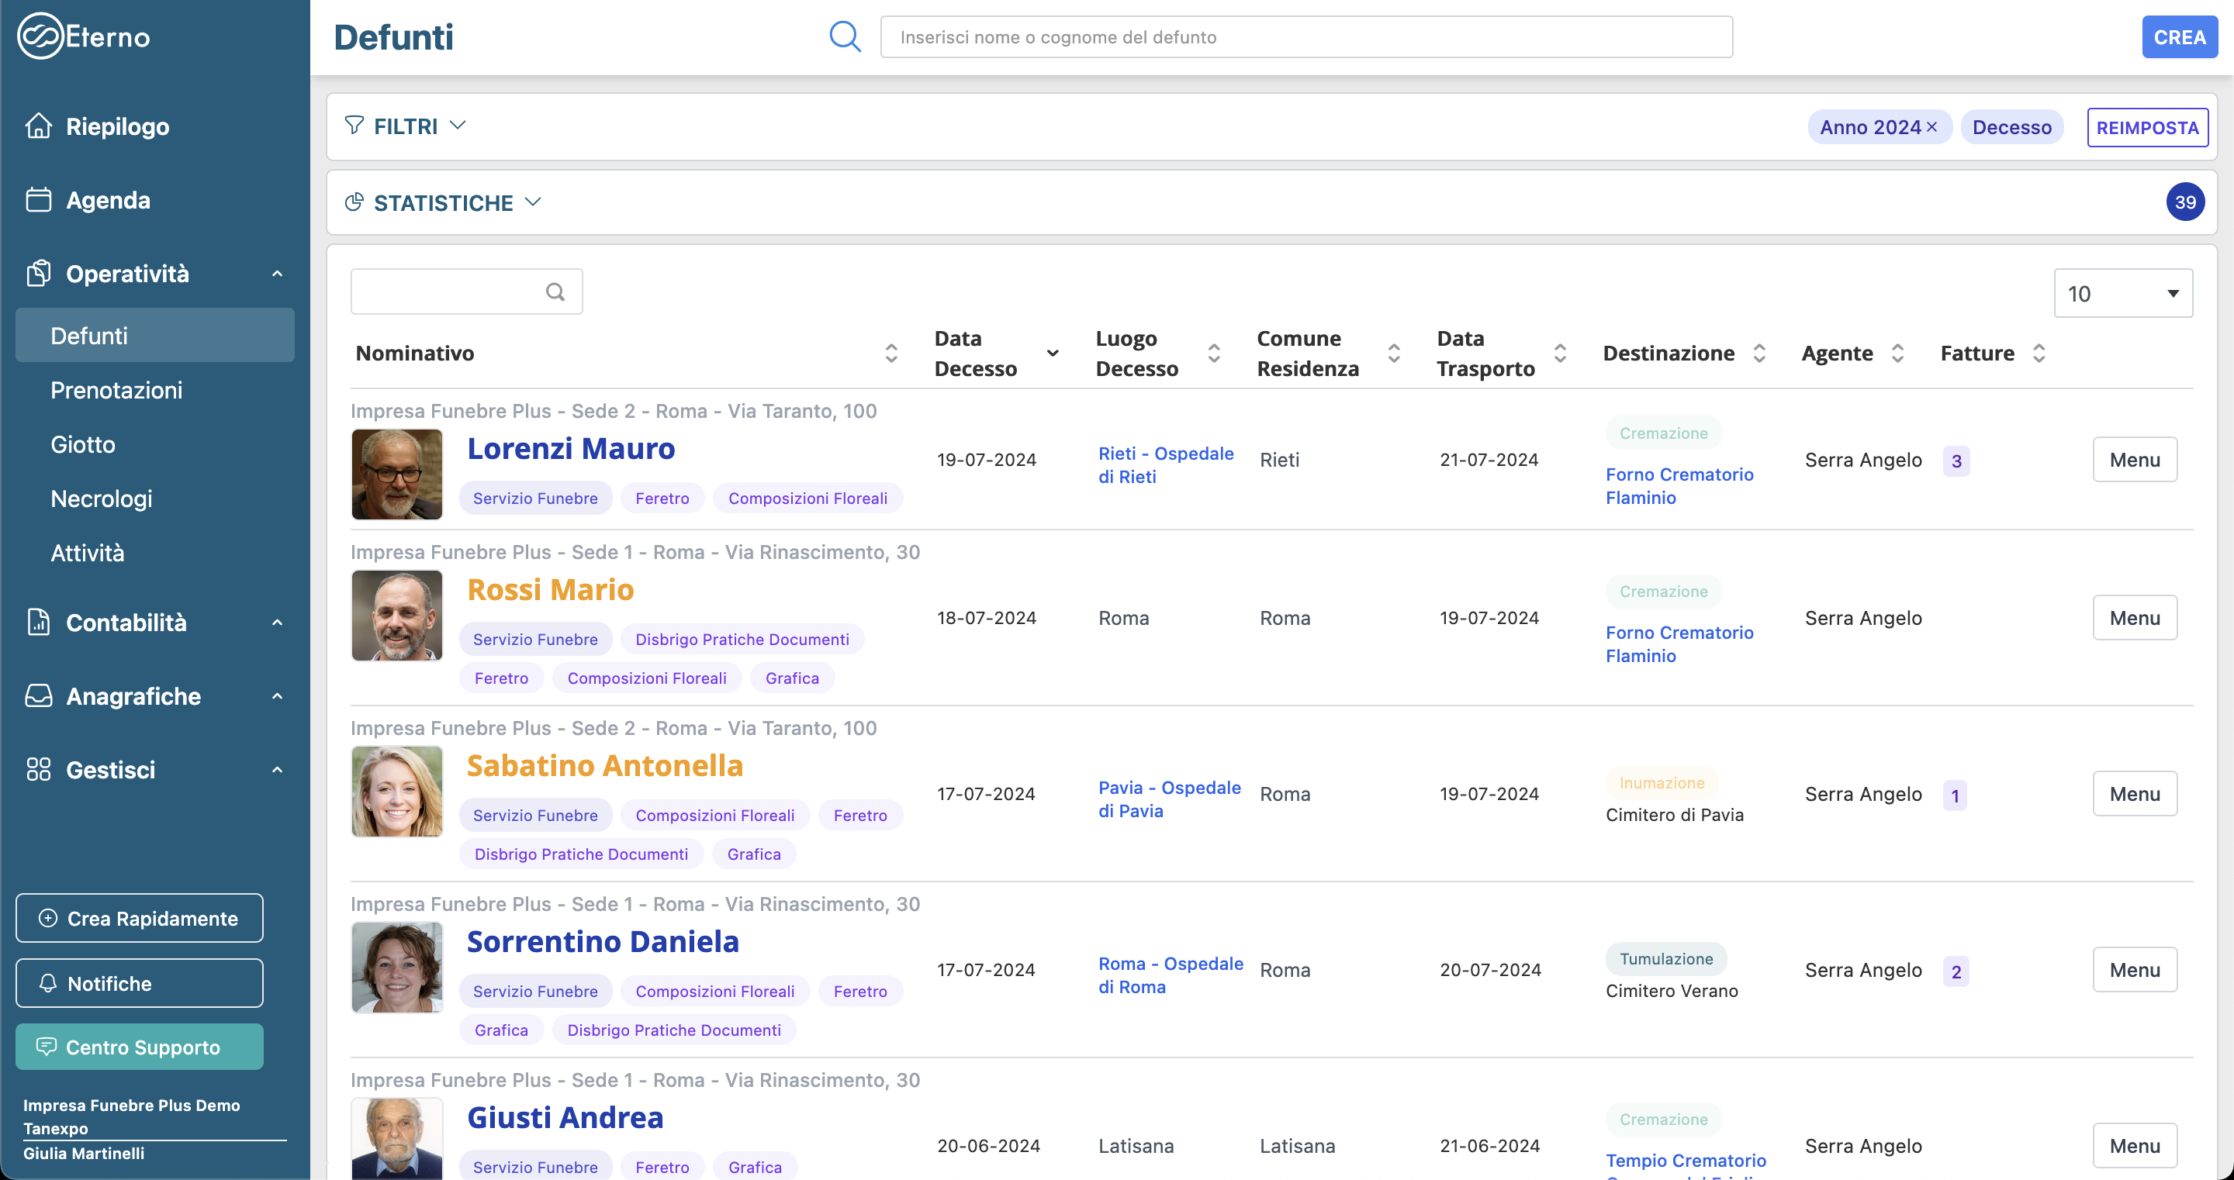2234x1180 pixels.
Task: Click the Riepilogo house icon
Action: 38,126
